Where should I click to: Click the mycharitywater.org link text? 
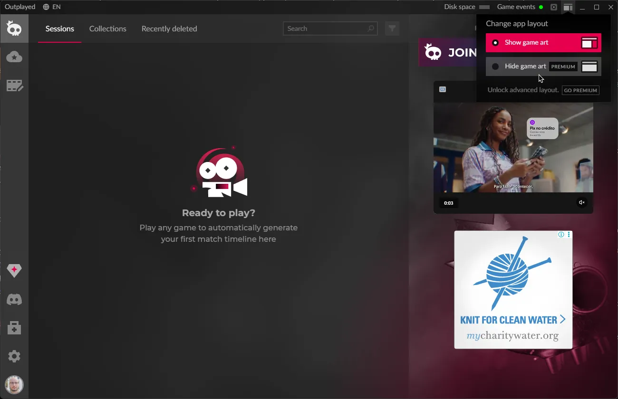click(512, 336)
